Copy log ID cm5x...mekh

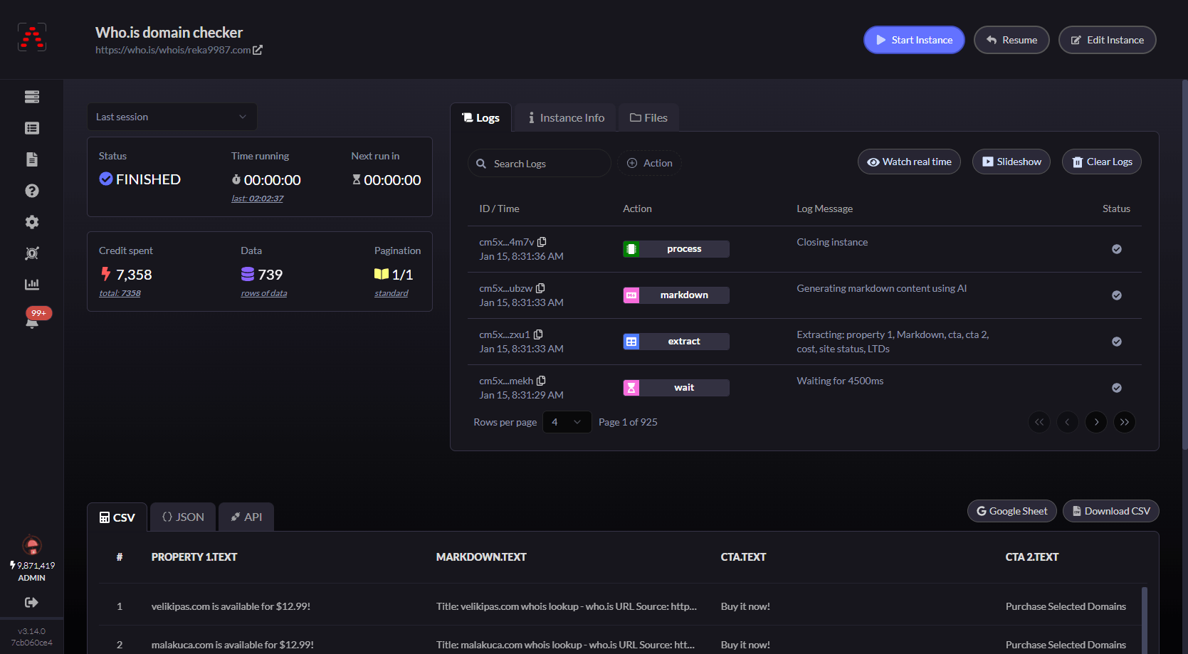541,381
